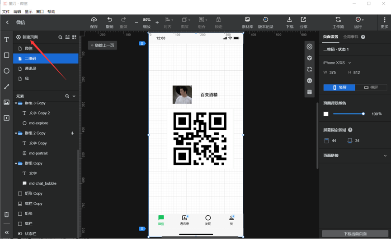Open the iPhone X/XS device dropdown
Image resolution: width=391 pixels, height=241 pixels.
click(337, 63)
